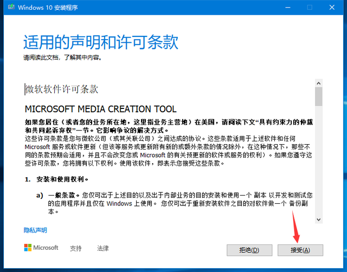
Task: Click the 适用的声明和许可条款 page title
Action: pos(101,42)
